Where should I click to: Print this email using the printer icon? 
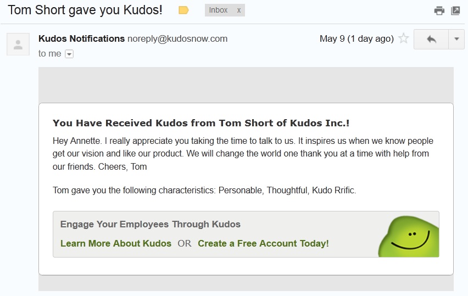point(439,10)
